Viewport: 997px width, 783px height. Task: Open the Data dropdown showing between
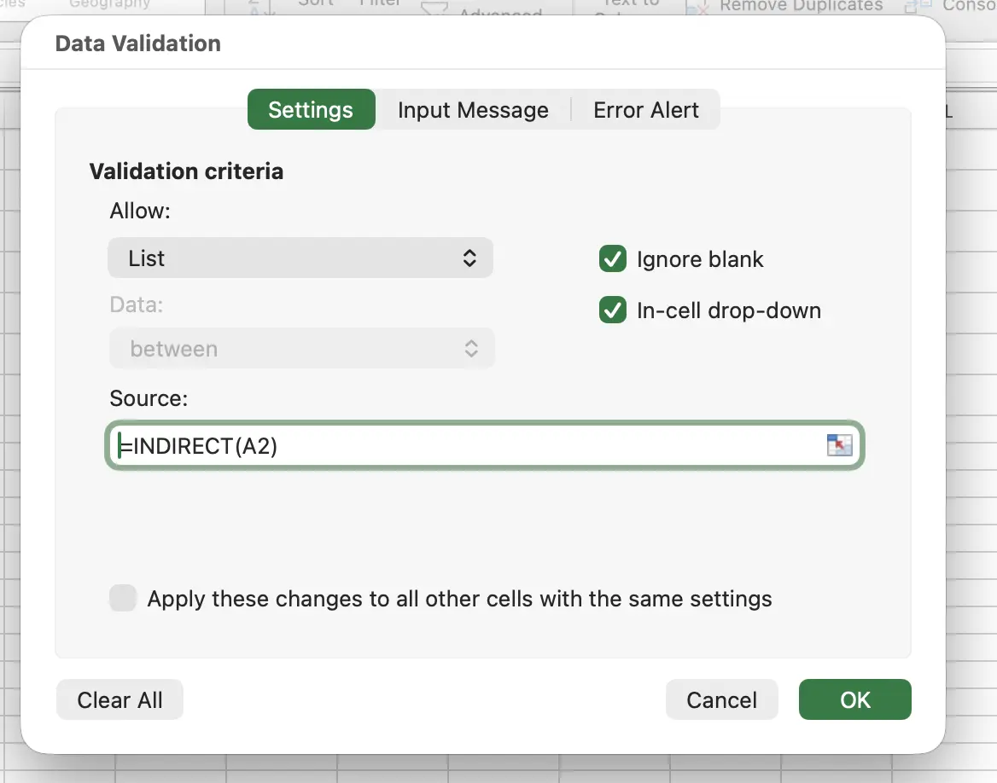(301, 349)
